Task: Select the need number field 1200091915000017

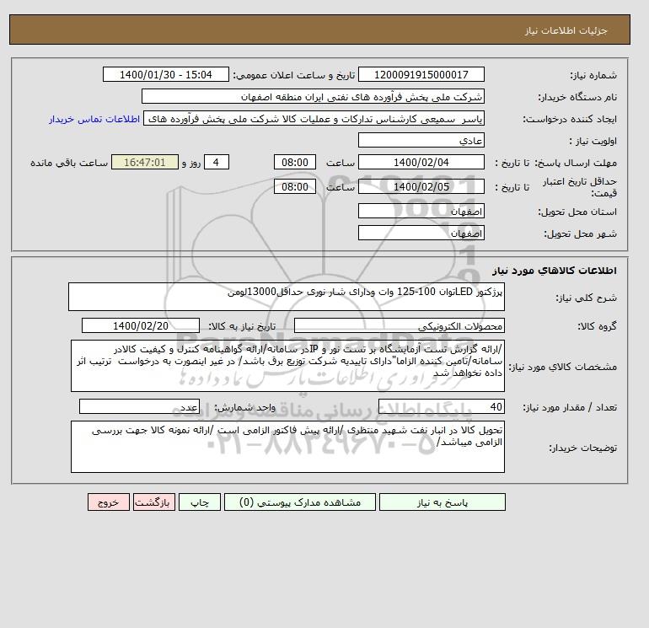Action: coord(421,74)
